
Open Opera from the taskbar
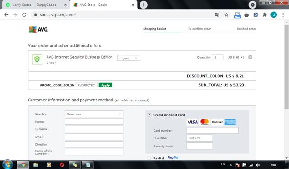(x=62, y=165)
